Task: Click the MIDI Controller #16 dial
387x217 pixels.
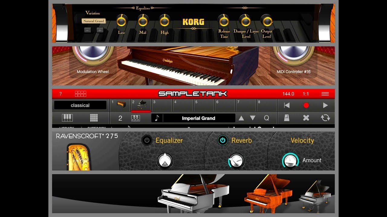Action: 294,55
